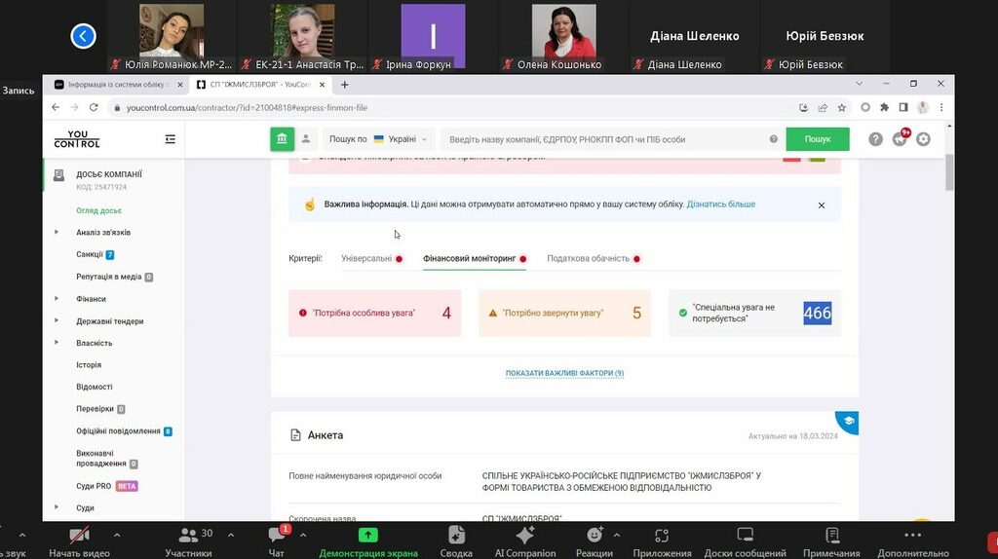
Task: Close the Важлива інформація banner
Action: (821, 205)
